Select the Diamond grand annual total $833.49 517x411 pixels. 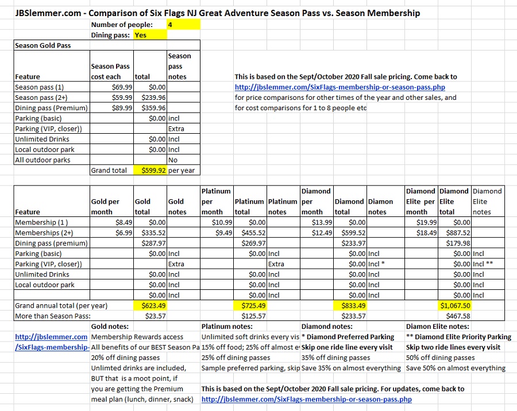[350, 305]
